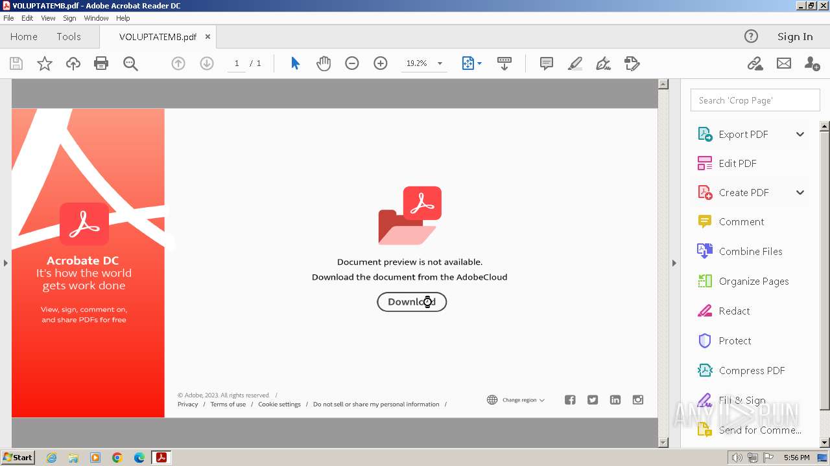Viewport: 830px width, 466px height.
Task: Open Comment tool in side panel
Action: 731,221
